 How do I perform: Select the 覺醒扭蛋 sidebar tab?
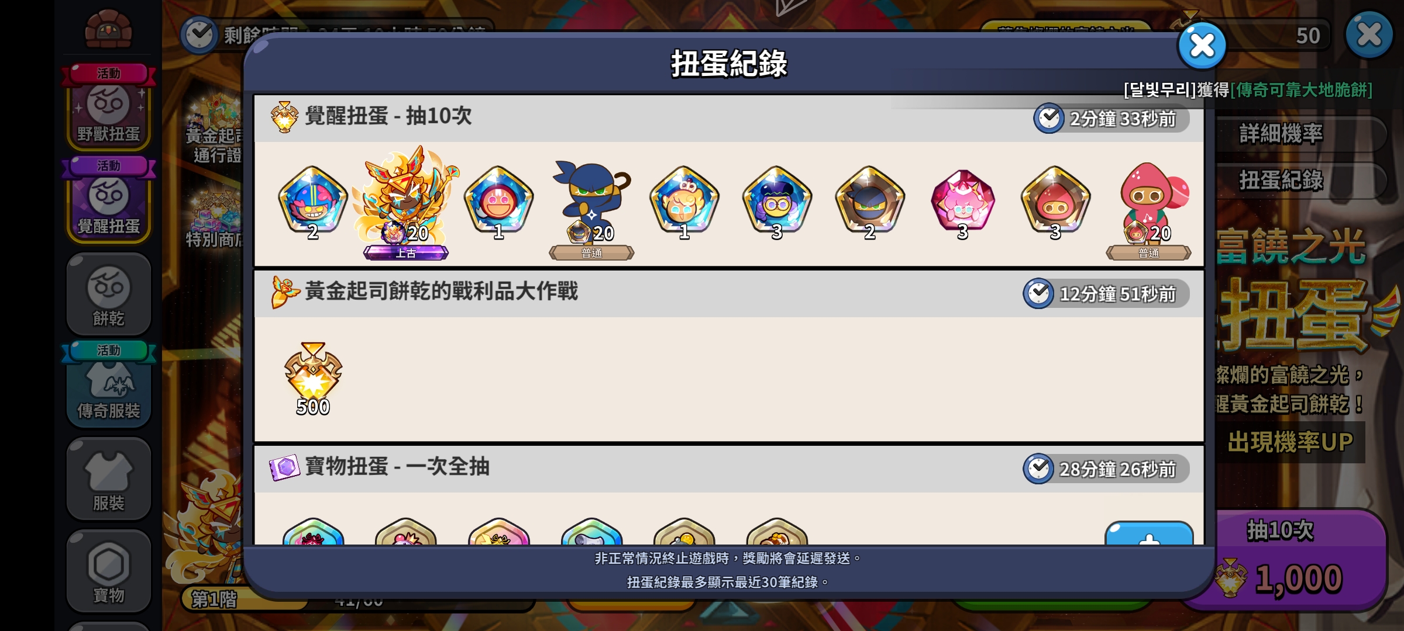coord(109,201)
